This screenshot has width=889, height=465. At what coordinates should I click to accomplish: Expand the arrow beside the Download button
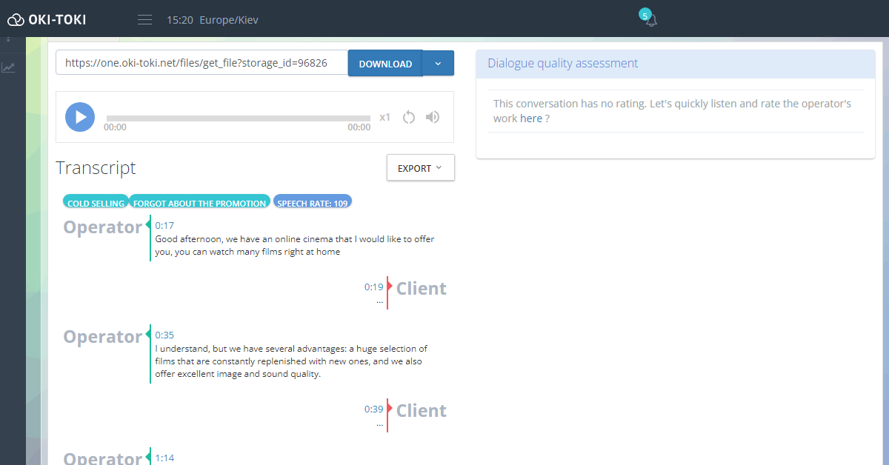438,64
